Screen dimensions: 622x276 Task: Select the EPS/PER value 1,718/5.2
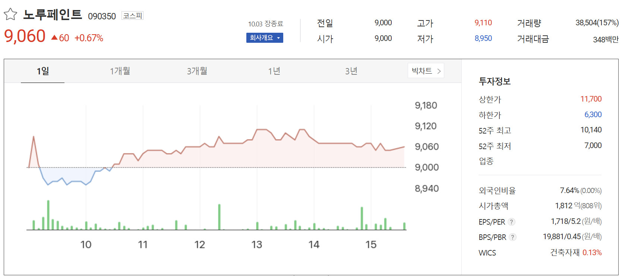[x=566, y=221]
